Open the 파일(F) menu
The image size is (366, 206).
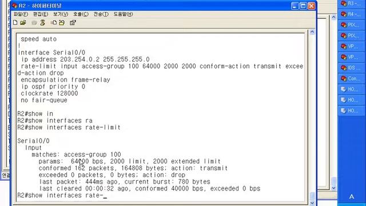[x=21, y=14]
